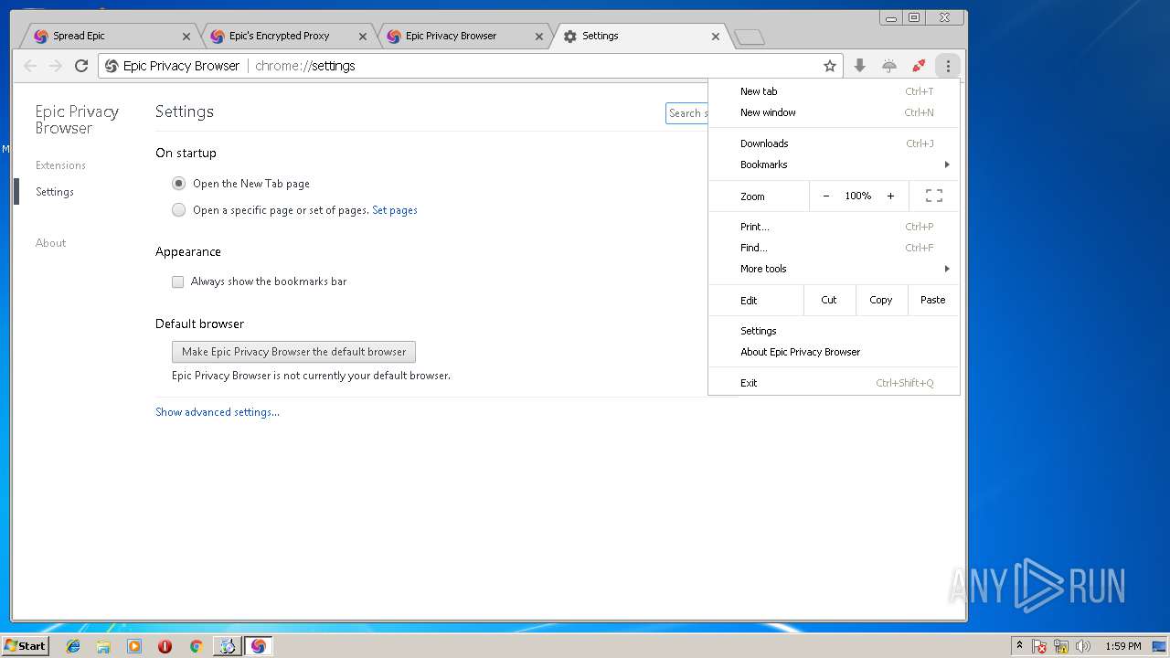
Task: Close the Settings tab
Action: pyautogui.click(x=716, y=37)
